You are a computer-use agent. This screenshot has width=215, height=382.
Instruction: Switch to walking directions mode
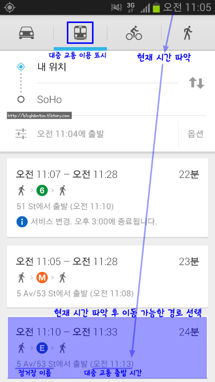pos(188,33)
